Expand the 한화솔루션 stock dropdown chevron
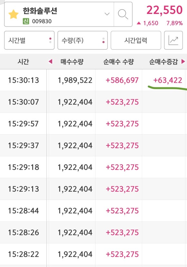The image size is (187, 267). [x=107, y=14]
